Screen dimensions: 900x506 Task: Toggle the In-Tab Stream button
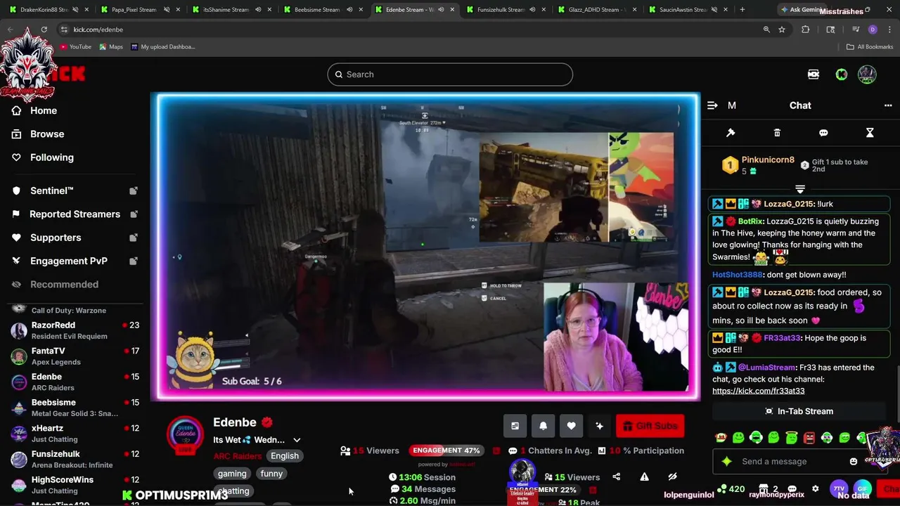click(x=799, y=411)
